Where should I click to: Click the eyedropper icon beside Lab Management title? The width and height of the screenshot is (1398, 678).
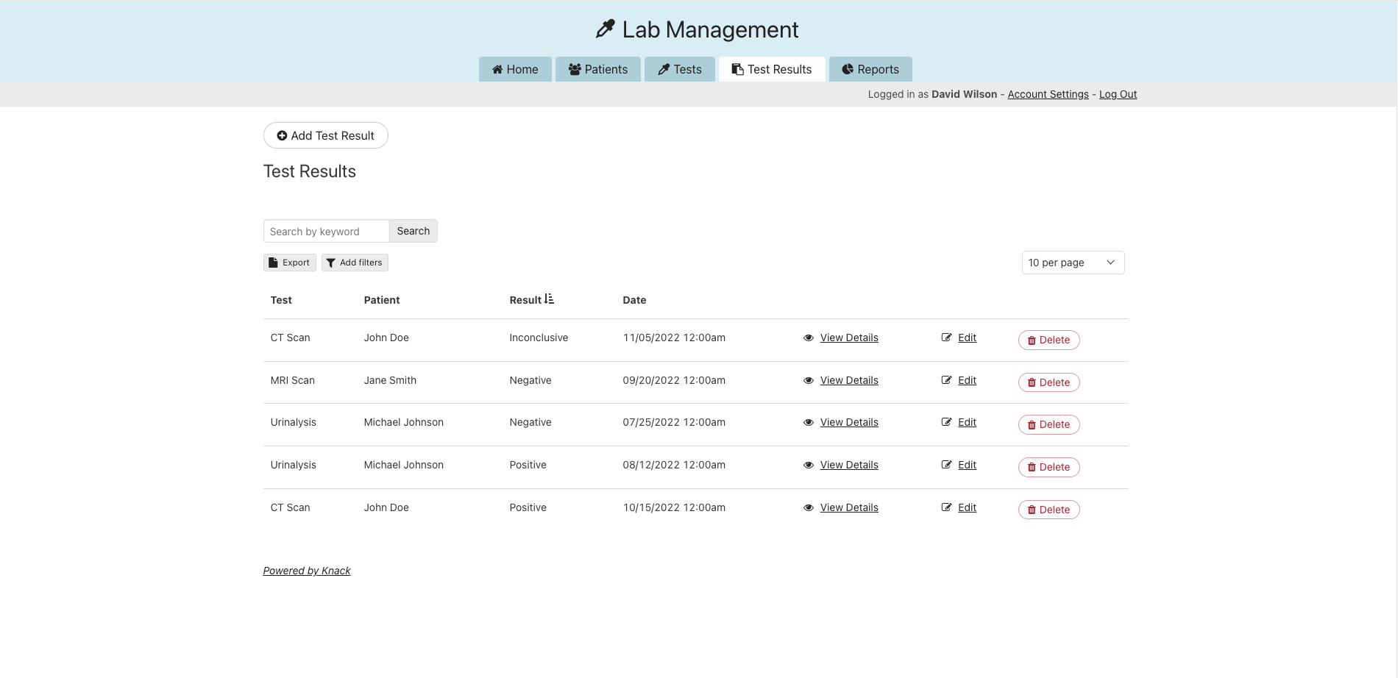click(x=605, y=29)
